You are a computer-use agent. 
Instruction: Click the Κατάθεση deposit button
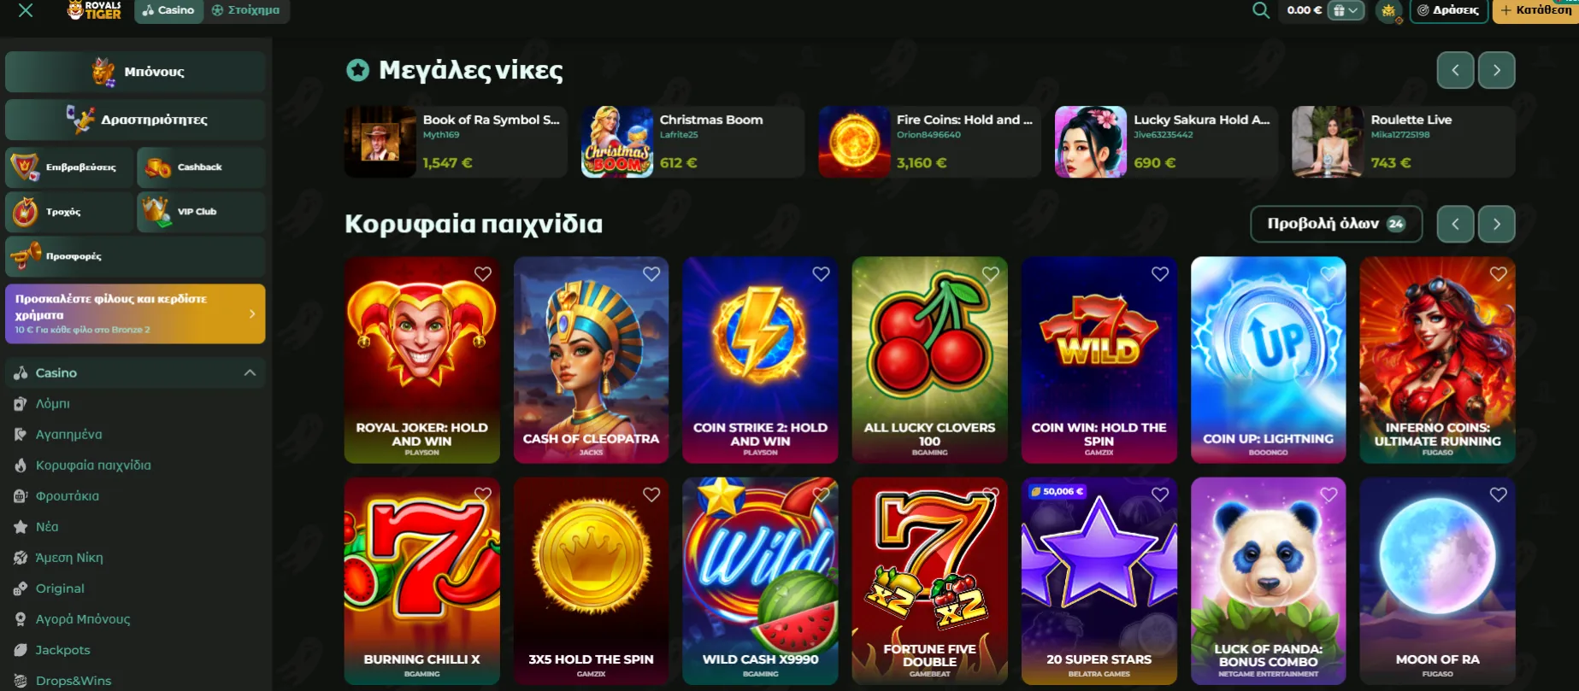1535,10
